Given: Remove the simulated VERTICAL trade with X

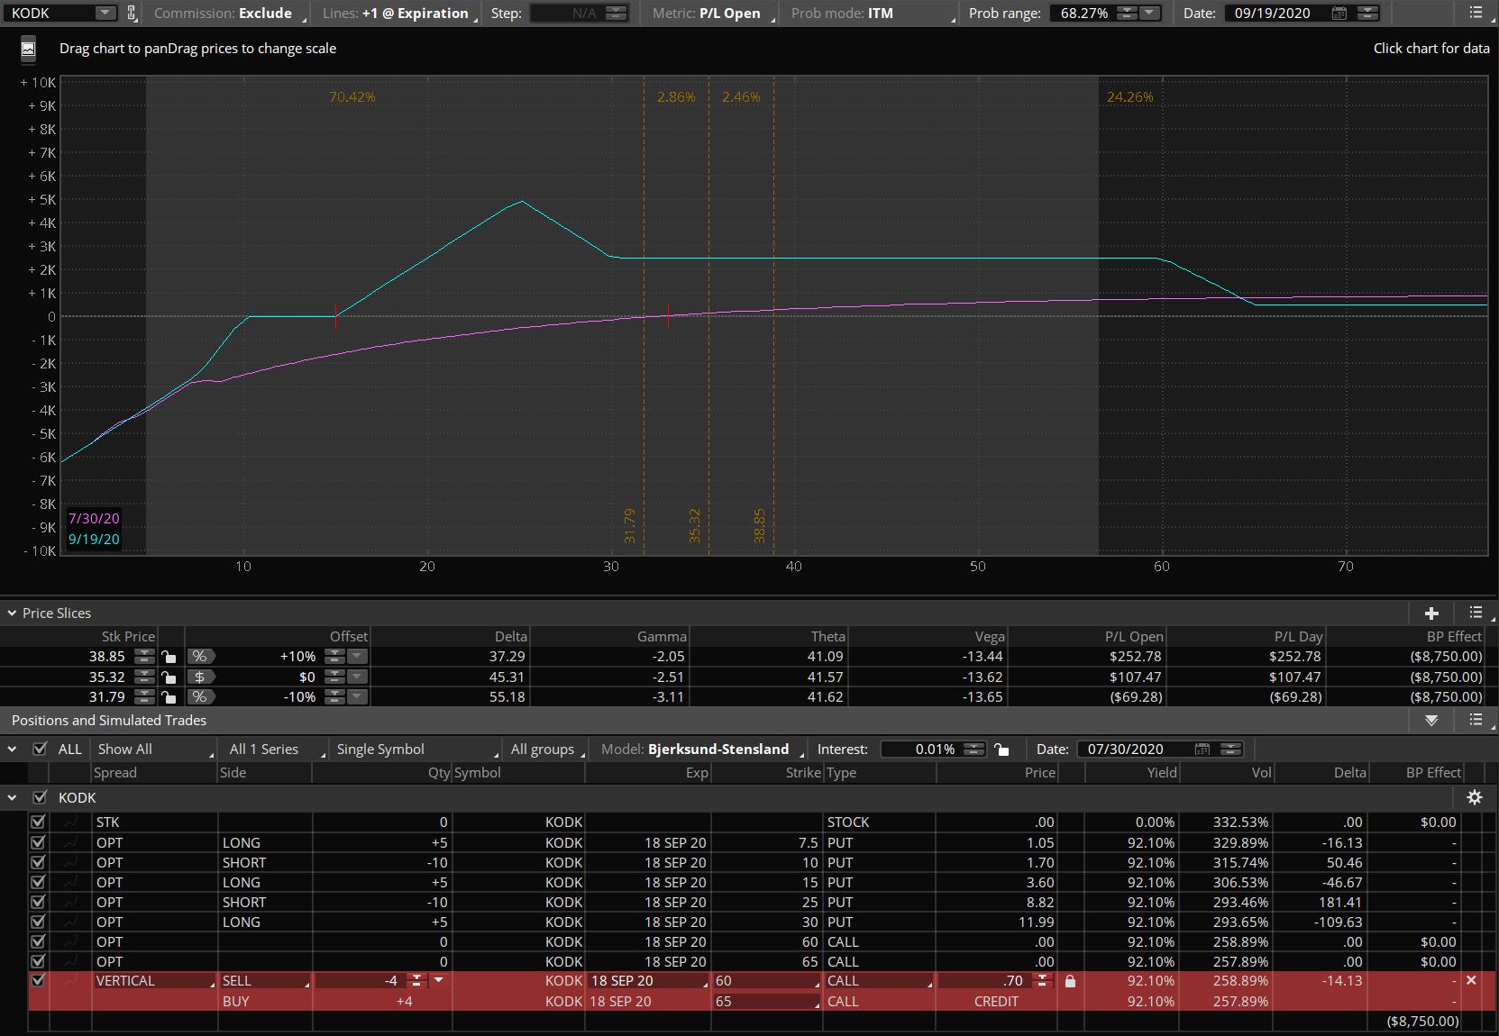Looking at the screenshot, I should [x=1471, y=980].
